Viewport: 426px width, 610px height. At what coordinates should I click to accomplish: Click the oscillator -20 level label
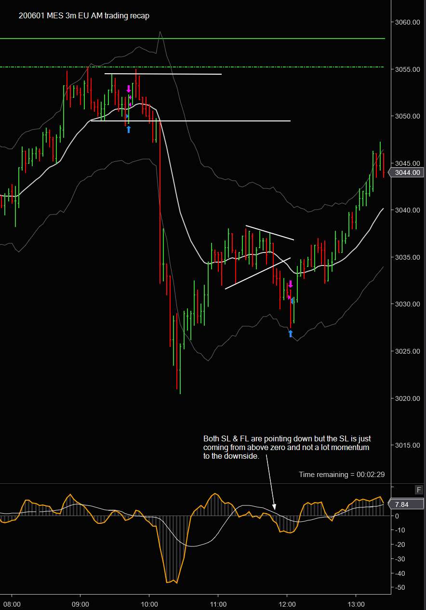[x=400, y=545]
